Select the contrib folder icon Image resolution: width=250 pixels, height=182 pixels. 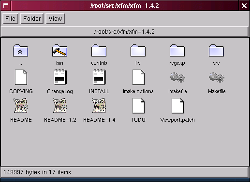[99, 51]
